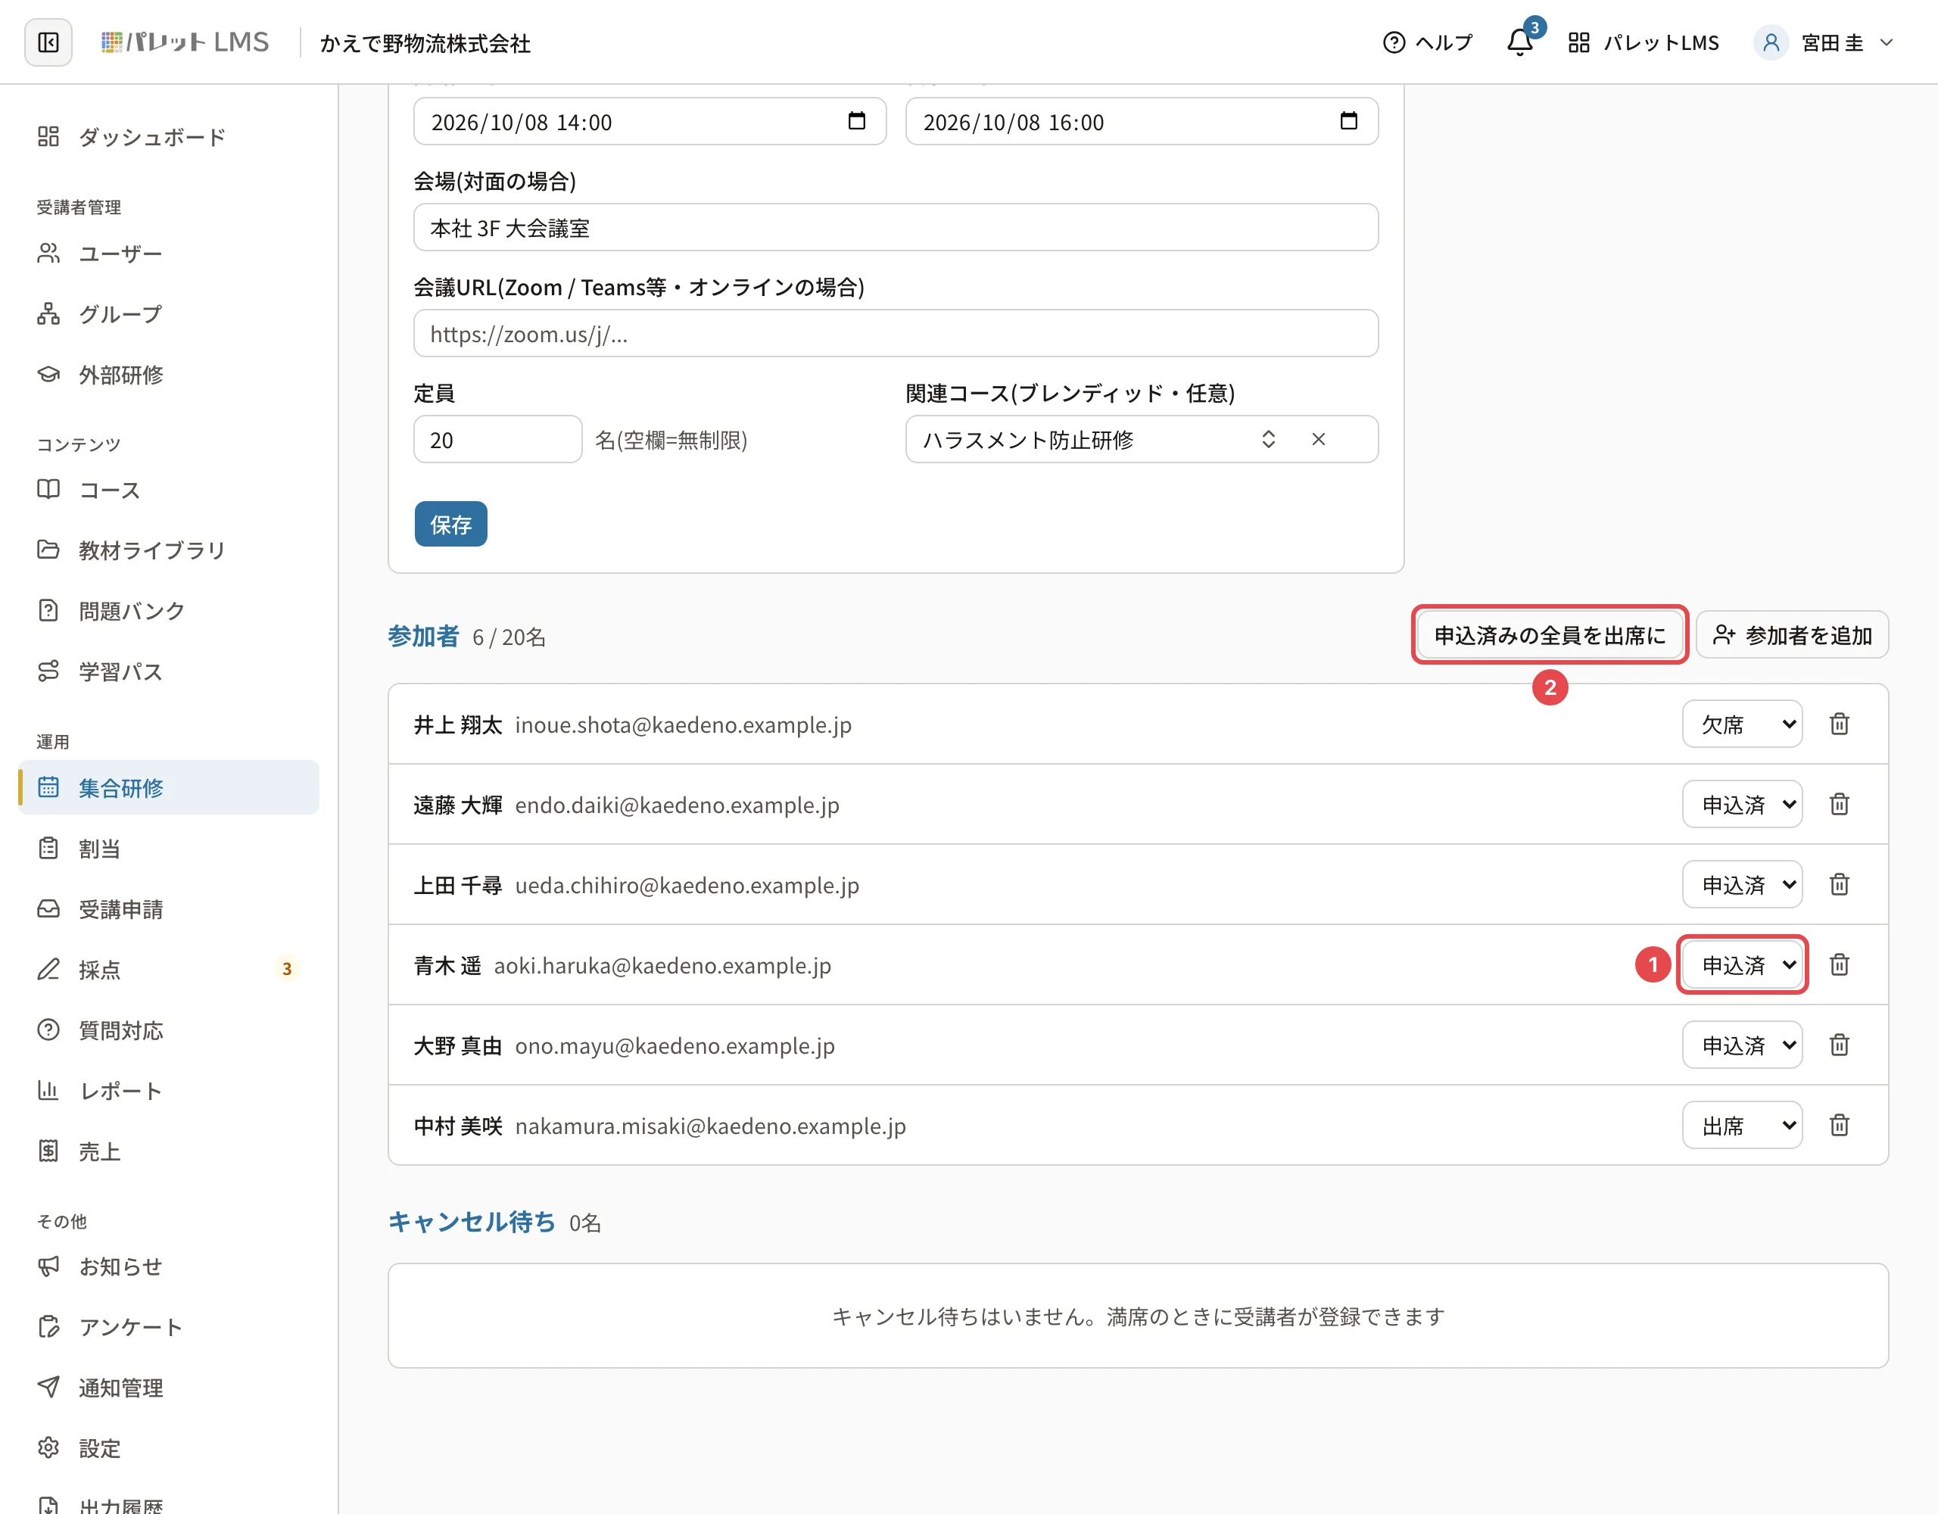Delete participant 井上 翔太 with trash icon
The image size is (1938, 1514).
coord(1840,724)
